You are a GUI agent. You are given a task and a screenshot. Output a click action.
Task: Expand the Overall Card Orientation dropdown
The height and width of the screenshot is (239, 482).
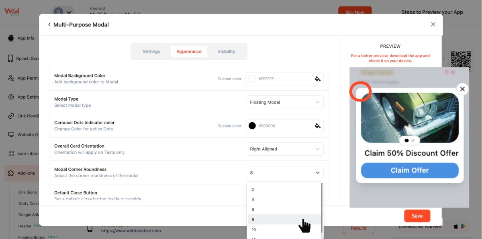click(285, 149)
